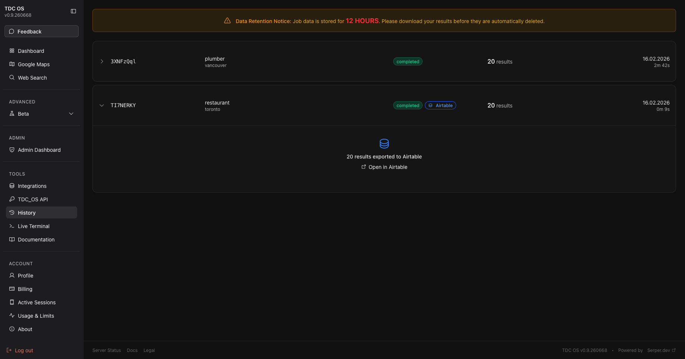Image resolution: width=685 pixels, height=359 pixels.
Task: Open the Documentation page
Action: click(x=36, y=239)
